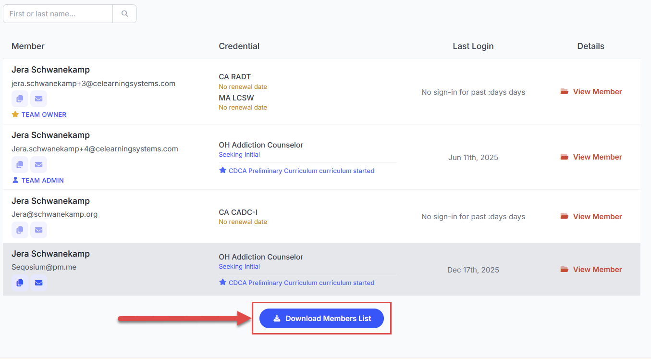The image size is (651, 359).
Task: Click envelope icon for Seqosium@pm.me member
Action: point(38,283)
